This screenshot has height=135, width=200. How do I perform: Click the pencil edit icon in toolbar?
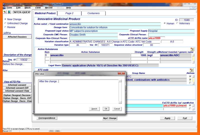[x=5, y=12]
